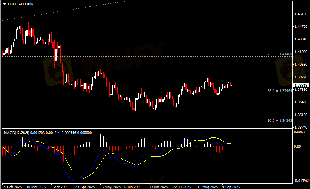Click price scale value 1.44700

[301, 27]
